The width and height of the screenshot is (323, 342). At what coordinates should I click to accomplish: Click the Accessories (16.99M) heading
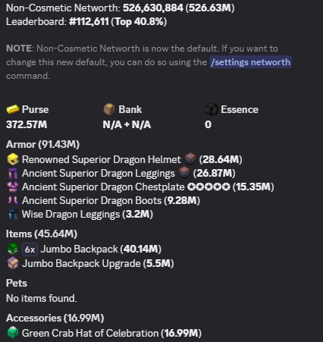point(55,318)
